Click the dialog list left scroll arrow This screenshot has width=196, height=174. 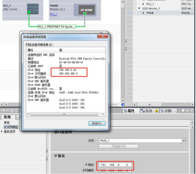(28, 114)
